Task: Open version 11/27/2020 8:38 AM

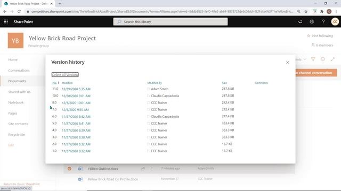Action: pos(76,137)
